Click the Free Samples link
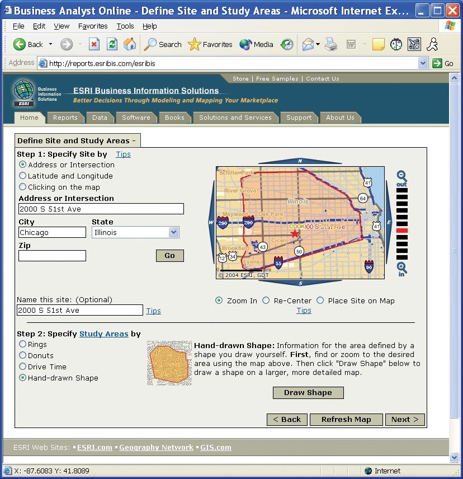 [277, 78]
